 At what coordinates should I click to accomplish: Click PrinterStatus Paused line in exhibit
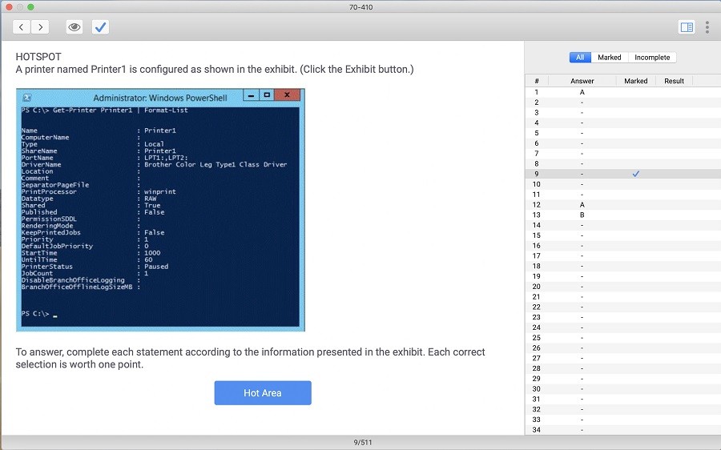pos(95,267)
